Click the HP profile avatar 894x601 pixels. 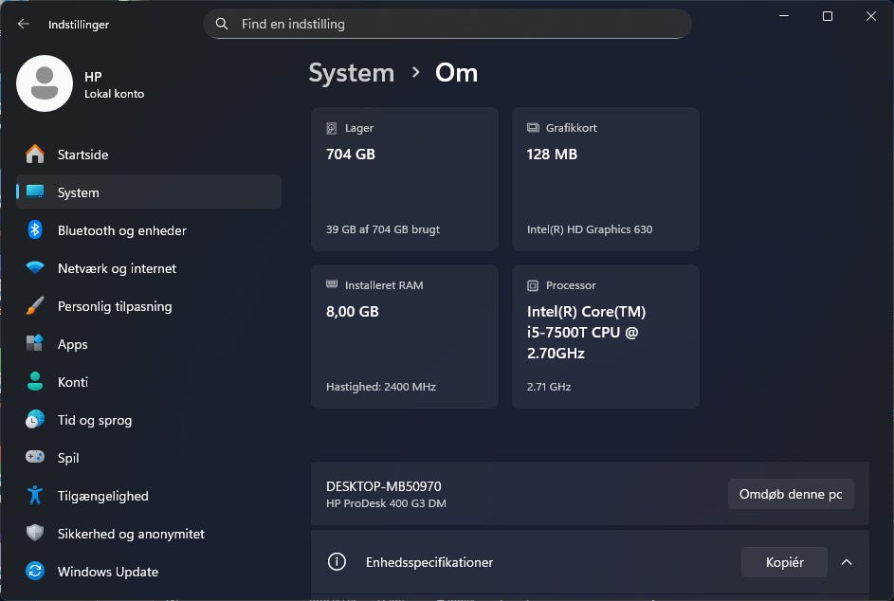click(x=45, y=83)
